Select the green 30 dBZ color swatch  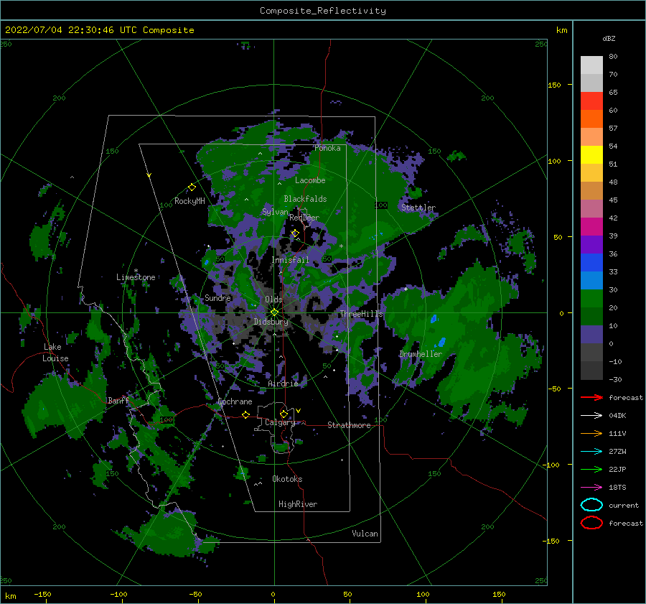click(x=591, y=299)
